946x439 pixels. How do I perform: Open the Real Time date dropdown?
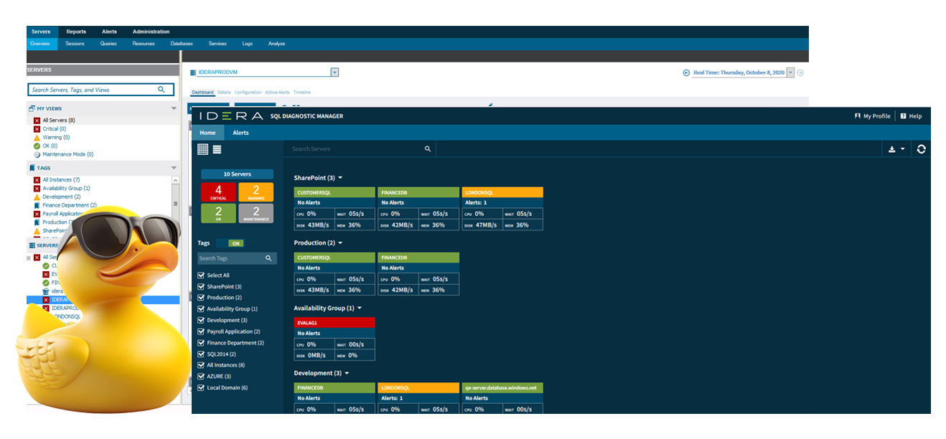[791, 72]
